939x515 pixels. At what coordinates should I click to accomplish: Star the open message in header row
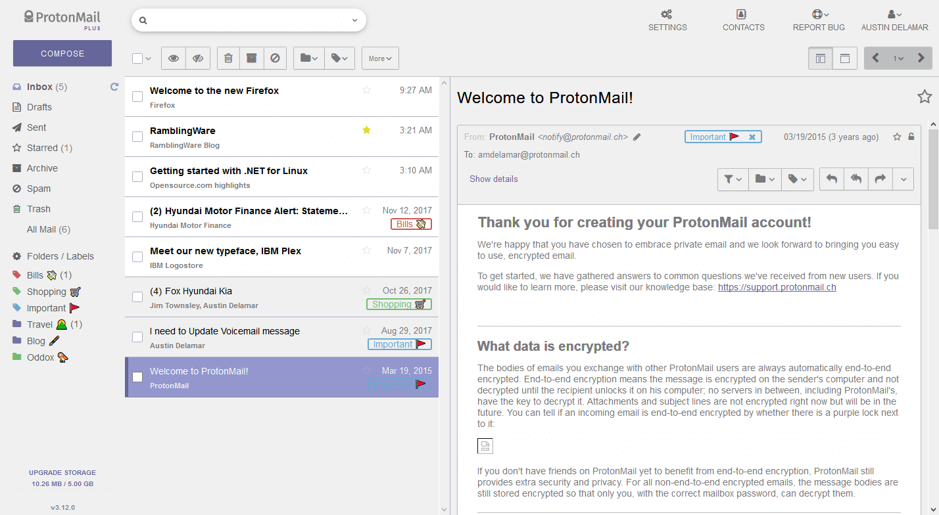pos(897,137)
